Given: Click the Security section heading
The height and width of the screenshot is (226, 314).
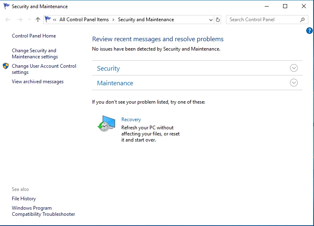Looking at the screenshot, I should [108, 69].
